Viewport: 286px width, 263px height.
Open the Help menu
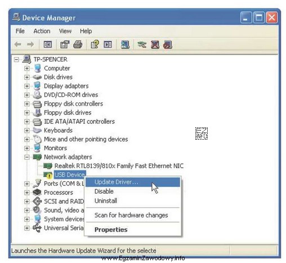point(86,31)
